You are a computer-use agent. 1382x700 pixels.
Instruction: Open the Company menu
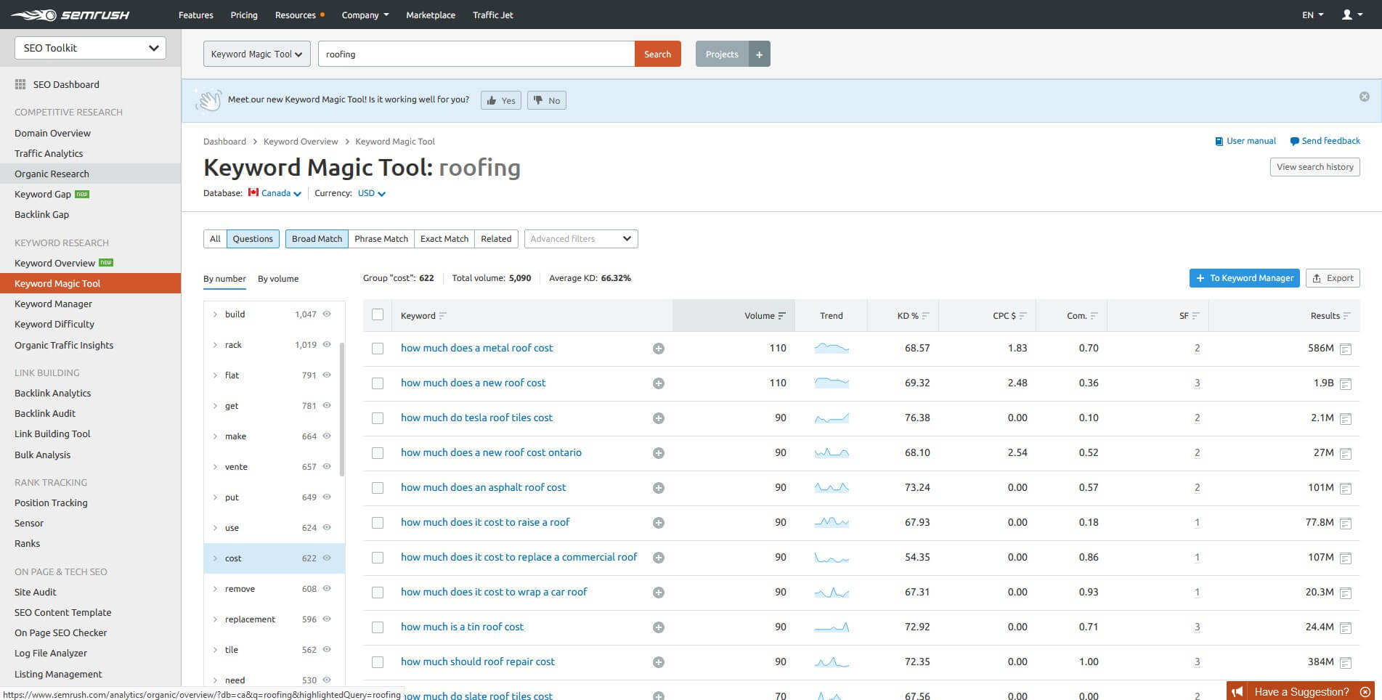click(365, 15)
